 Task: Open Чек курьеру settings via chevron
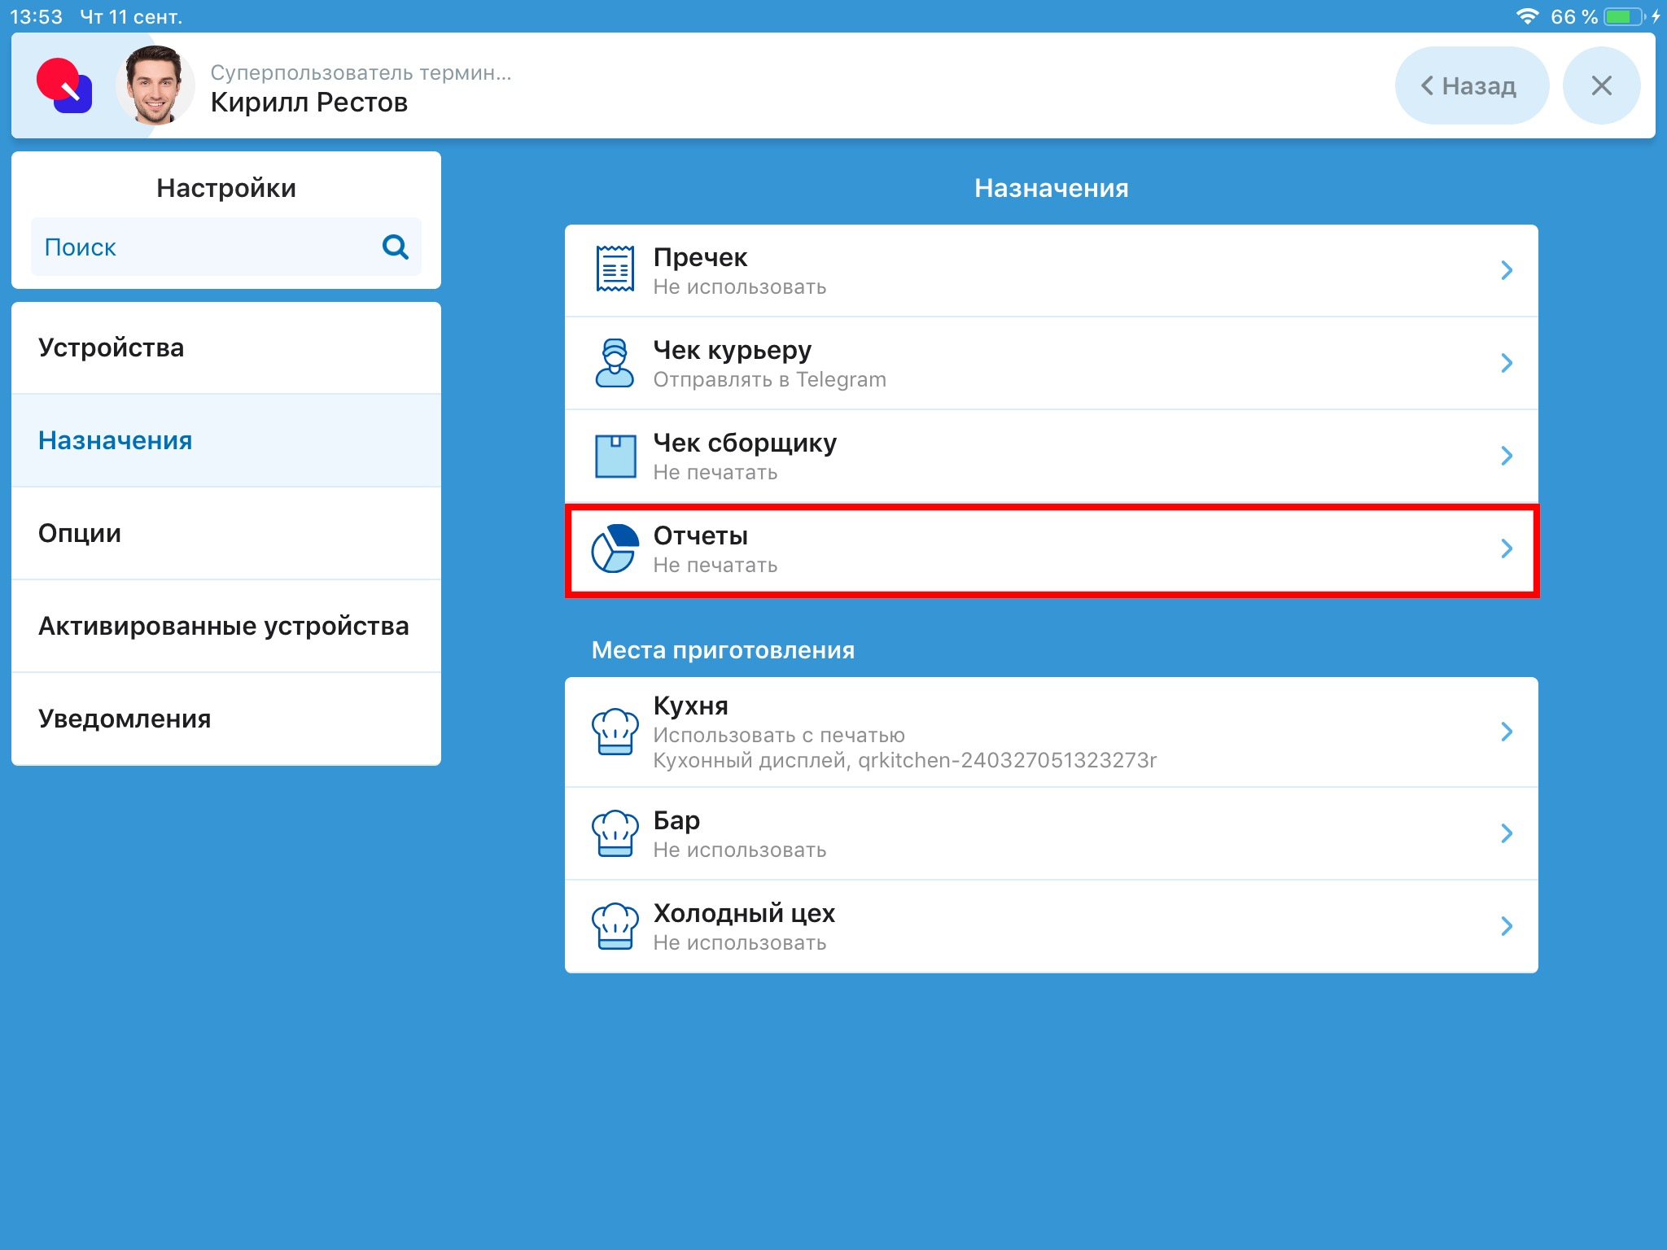tap(1506, 363)
